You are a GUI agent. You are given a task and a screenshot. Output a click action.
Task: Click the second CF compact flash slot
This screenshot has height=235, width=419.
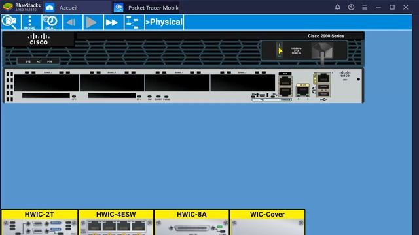pos(112,95)
